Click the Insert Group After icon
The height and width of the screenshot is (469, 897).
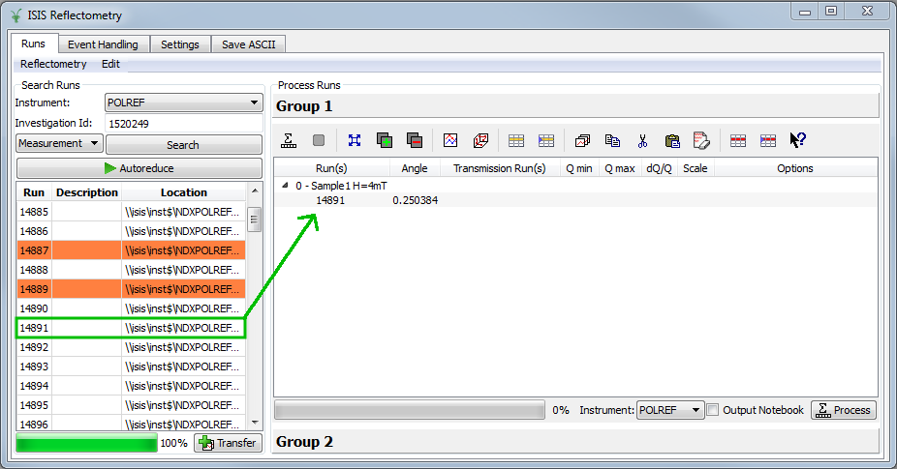pos(546,140)
